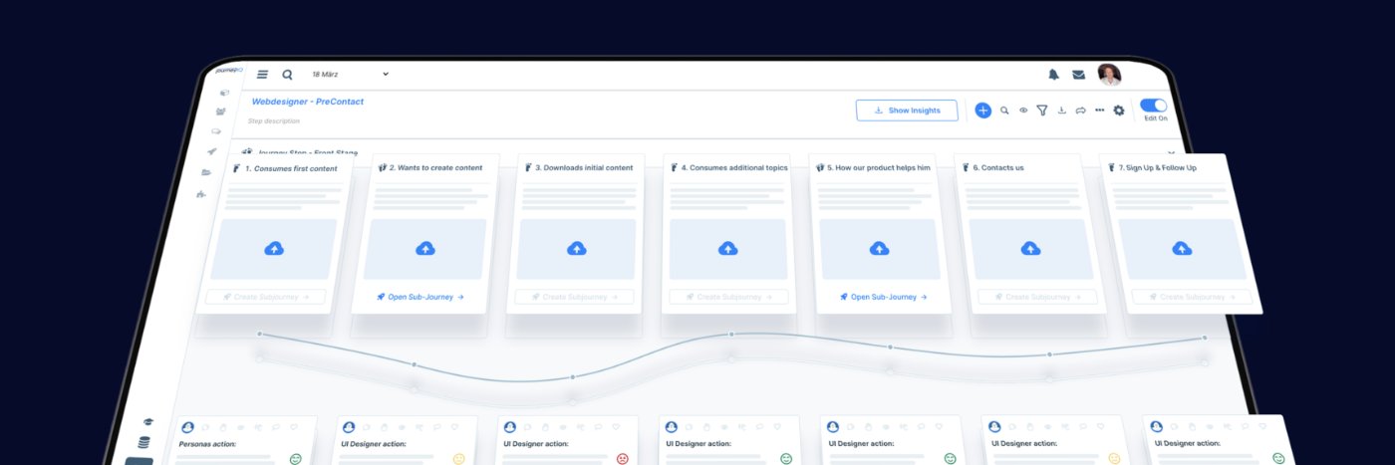The width and height of the screenshot is (1395, 465).
Task: Select the graduation cap icon in the sidebar
Action: (x=148, y=422)
